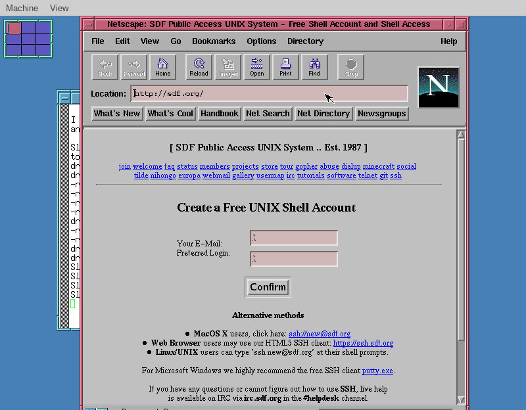The height and width of the screenshot is (410, 526).
Task: Click the Netscape N logo
Action: (439, 87)
